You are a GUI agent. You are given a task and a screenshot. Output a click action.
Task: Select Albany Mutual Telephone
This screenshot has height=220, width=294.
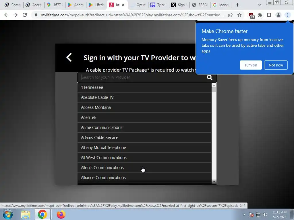tap(144, 148)
